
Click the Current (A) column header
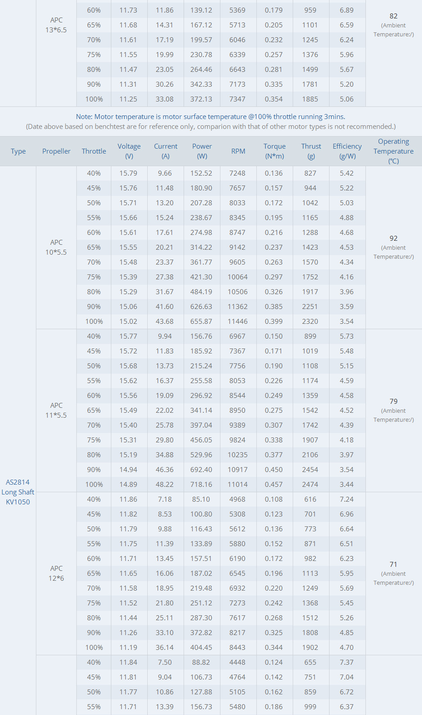click(x=166, y=151)
